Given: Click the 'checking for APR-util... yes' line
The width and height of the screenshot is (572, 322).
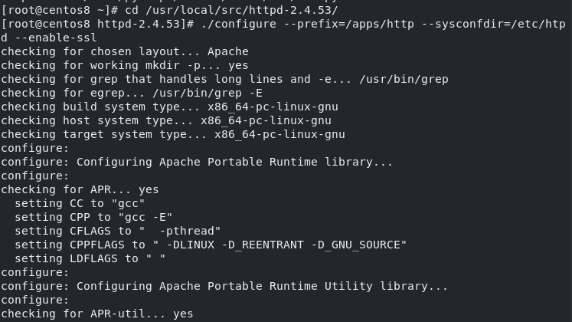Looking at the screenshot, I should [97, 314].
